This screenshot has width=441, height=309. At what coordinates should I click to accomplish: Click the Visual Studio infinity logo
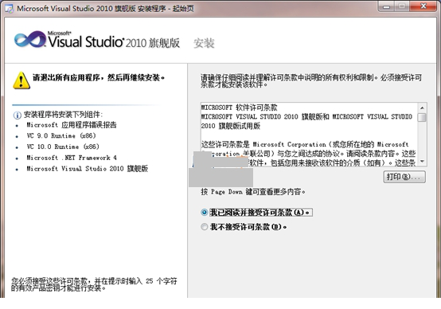(x=29, y=39)
